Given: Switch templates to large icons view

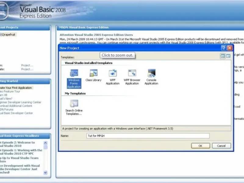Looking at the screenshot, I should [223, 56].
